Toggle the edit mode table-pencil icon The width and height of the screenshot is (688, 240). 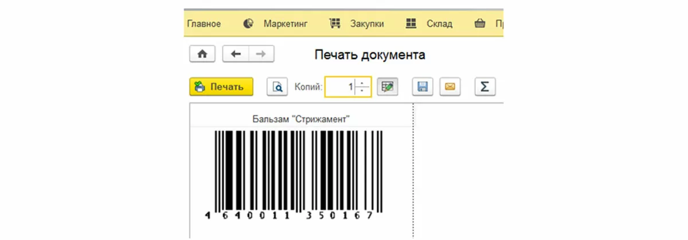coord(388,87)
